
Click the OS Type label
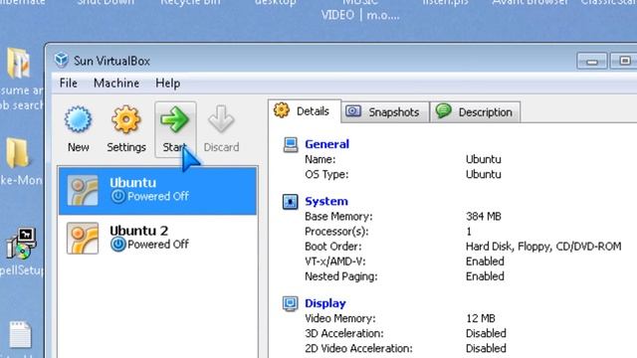[326, 175]
